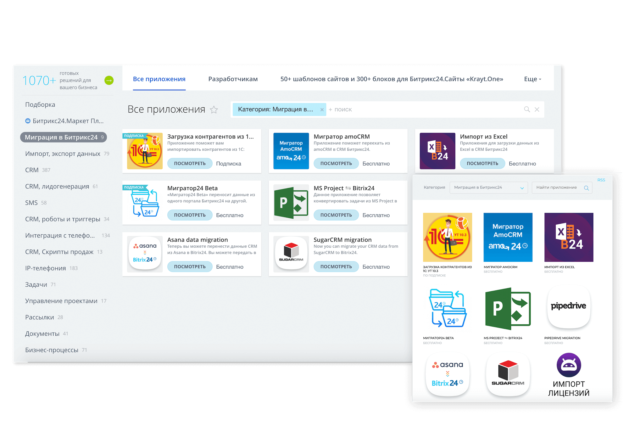This screenshot has height=426, width=629.
Task: Click the search magnifier icon in the filter bar
Action: coord(527,109)
